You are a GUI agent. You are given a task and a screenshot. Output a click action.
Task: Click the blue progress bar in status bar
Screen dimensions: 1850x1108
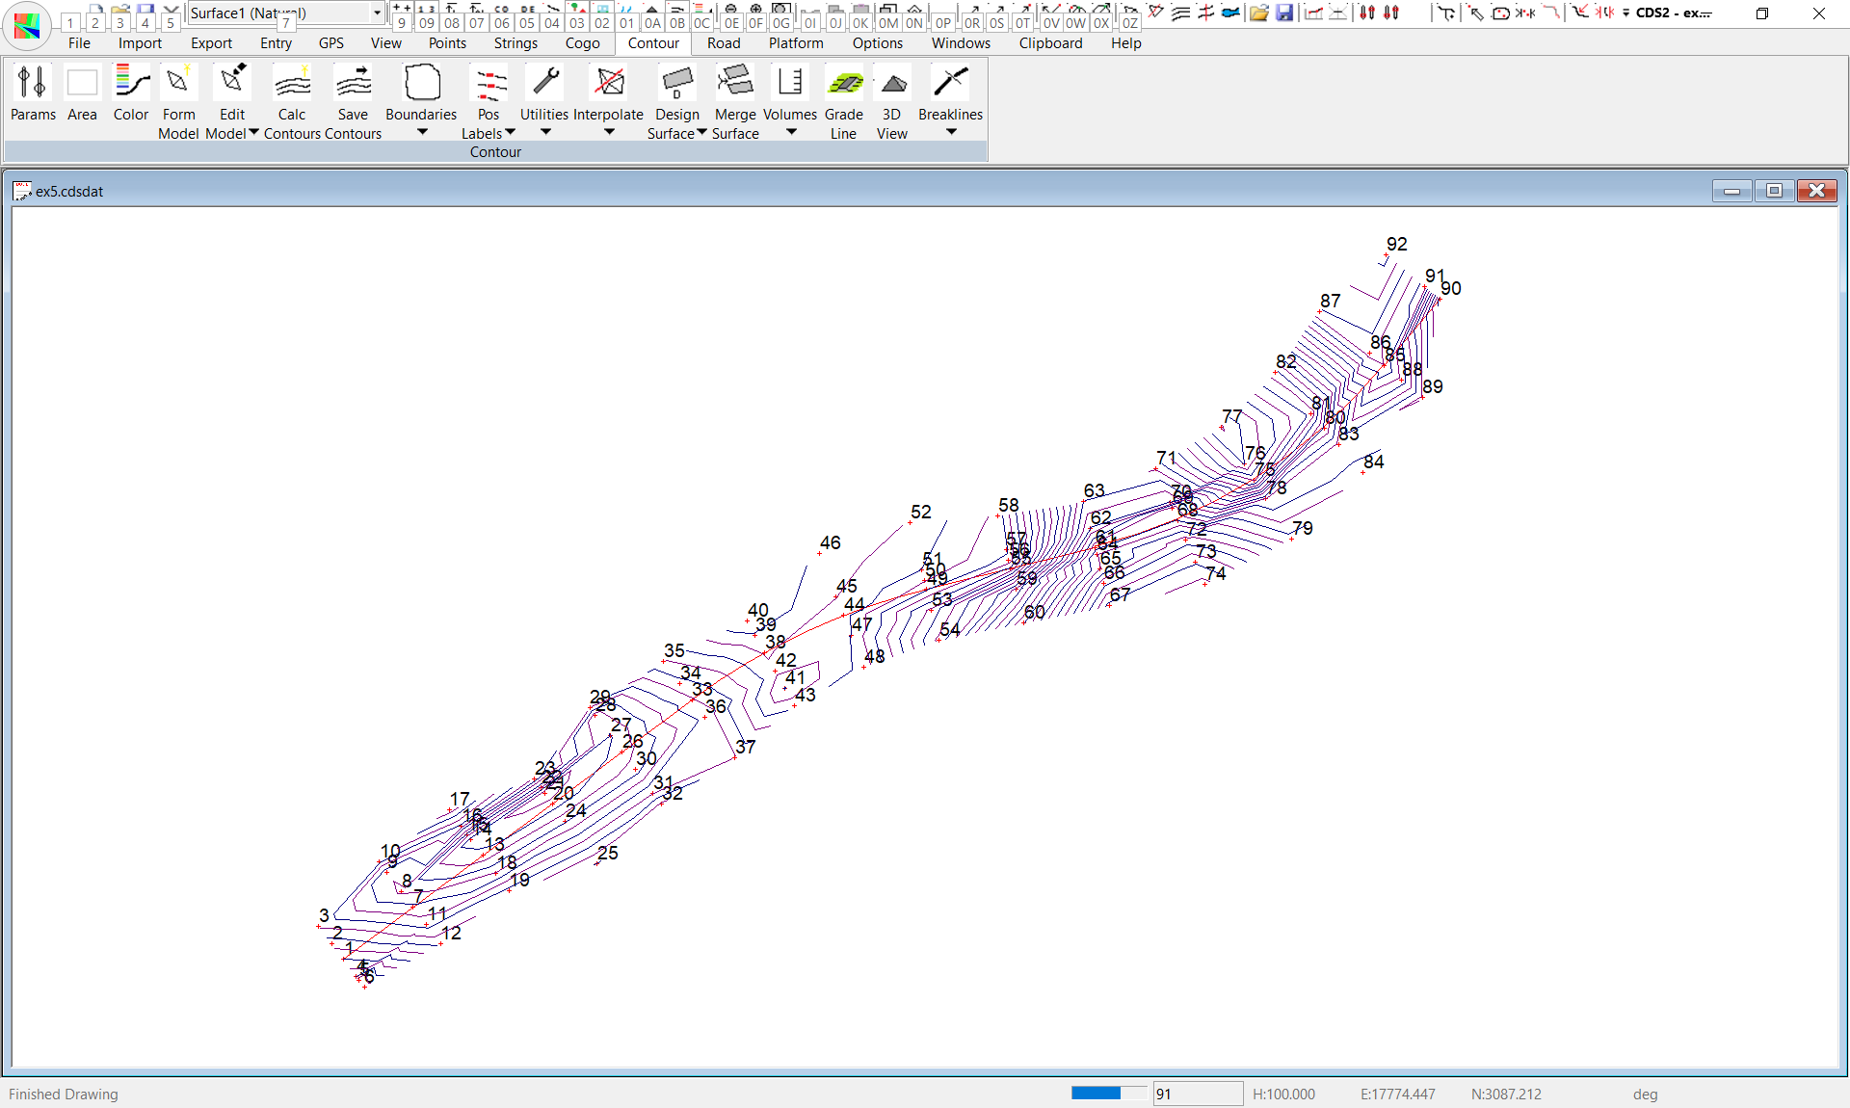tap(1097, 1093)
